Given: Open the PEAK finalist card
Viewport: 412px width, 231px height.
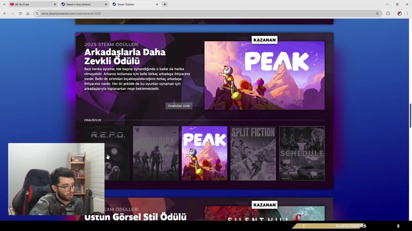Looking at the screenshot, I should 204,153.
